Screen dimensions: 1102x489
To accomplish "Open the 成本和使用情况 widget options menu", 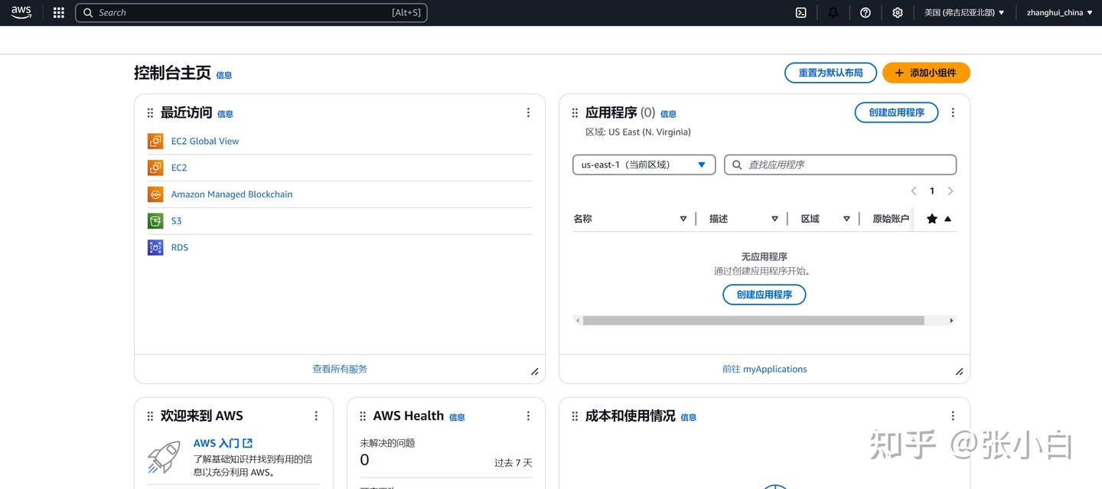I will click(953, 416).
